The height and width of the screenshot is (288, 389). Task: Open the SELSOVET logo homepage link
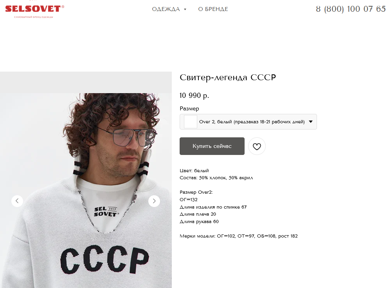coord(34,11)
